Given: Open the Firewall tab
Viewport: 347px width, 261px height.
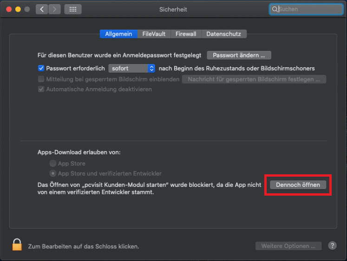Looking at the screenshot, I should pyautogui.click(x=186, y=34).
